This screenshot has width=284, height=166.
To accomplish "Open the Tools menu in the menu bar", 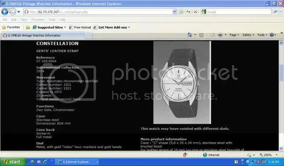I will pyautogui.click(x=52, y=20).
